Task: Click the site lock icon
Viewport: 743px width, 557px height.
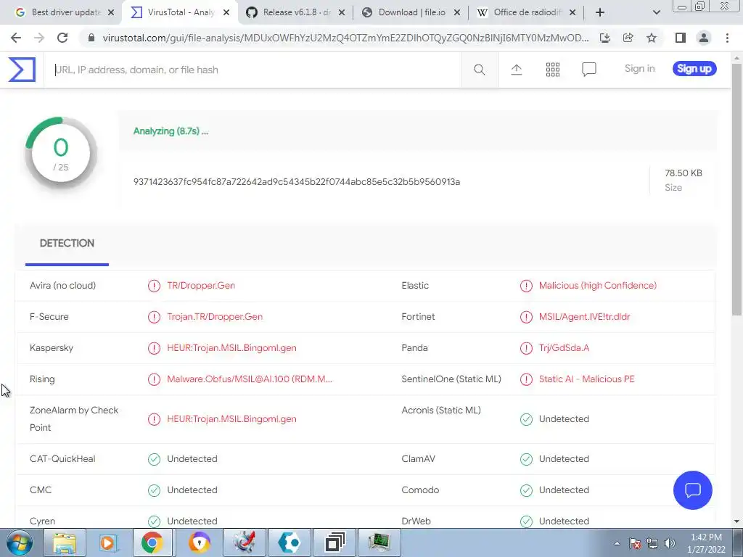Action: (91, 38)
